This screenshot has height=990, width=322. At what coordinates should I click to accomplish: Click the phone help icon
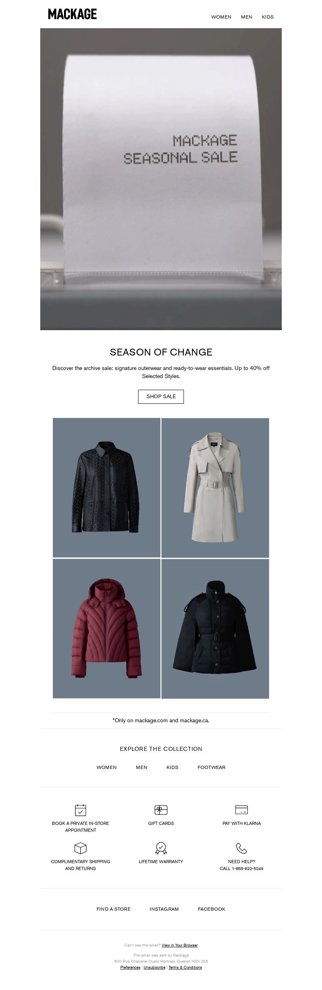pos(242,848)
